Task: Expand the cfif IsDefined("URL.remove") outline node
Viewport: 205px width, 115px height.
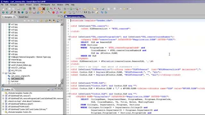Action: (x=3, y=96)
